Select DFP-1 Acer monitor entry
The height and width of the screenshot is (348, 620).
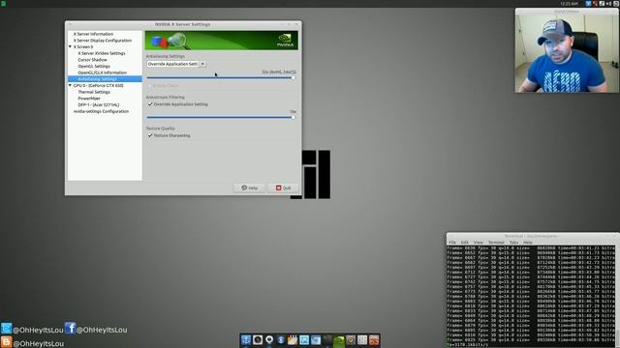[99, 105]
